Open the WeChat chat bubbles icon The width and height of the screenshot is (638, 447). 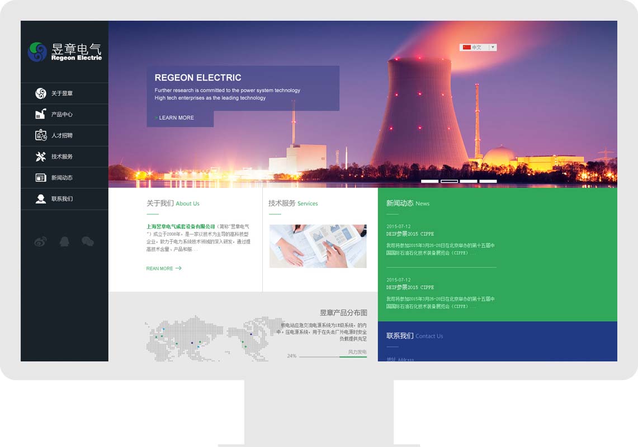pos(88,242)
